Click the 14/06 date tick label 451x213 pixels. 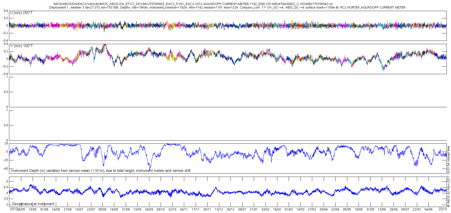coord(56,209)
